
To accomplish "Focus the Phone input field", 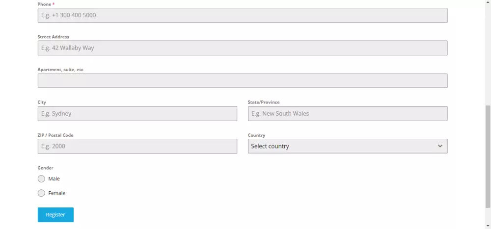I will click(242, 15).
